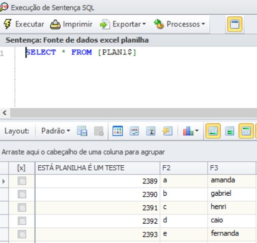This screenshot has height=243, width=257.
Task: Check the box in row 2391
Action: coord(22,207)
